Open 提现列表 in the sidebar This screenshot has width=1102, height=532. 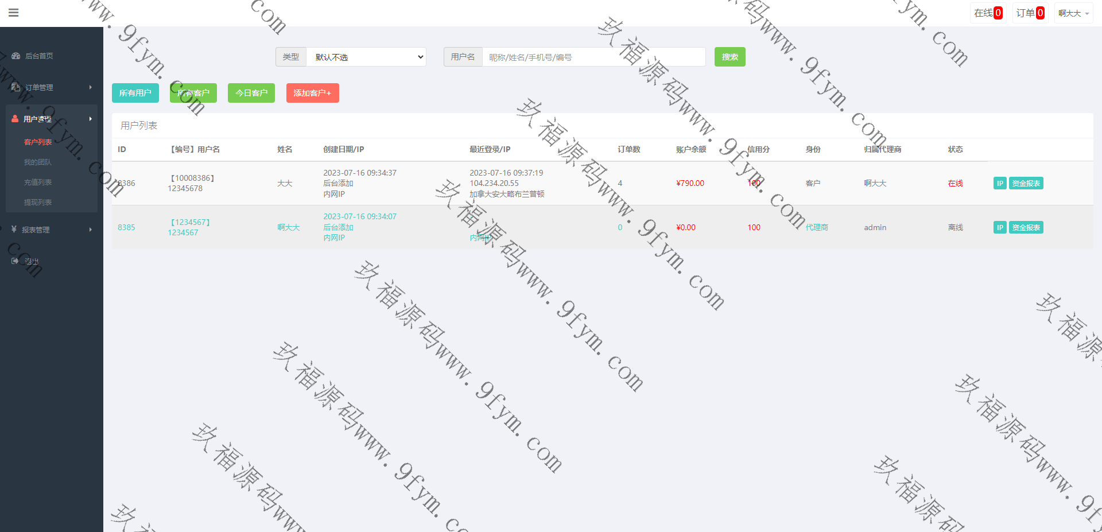coord(38,202)
